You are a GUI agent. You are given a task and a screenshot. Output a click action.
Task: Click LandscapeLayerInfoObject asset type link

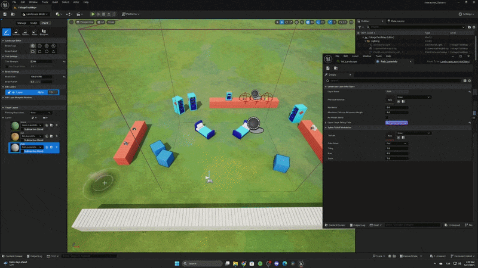click(455, 61)
